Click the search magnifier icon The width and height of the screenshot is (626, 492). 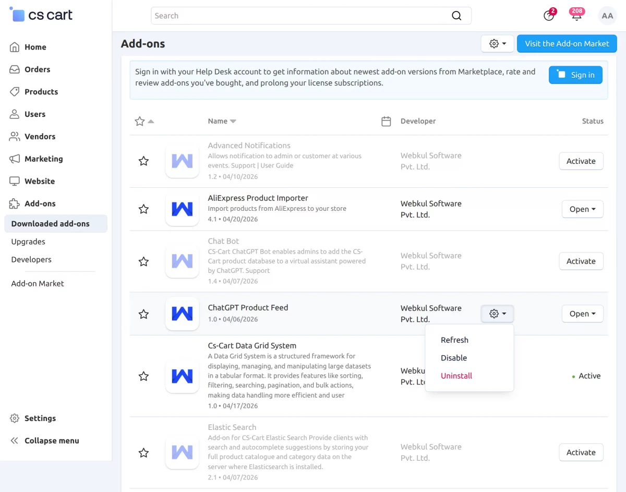456,16
